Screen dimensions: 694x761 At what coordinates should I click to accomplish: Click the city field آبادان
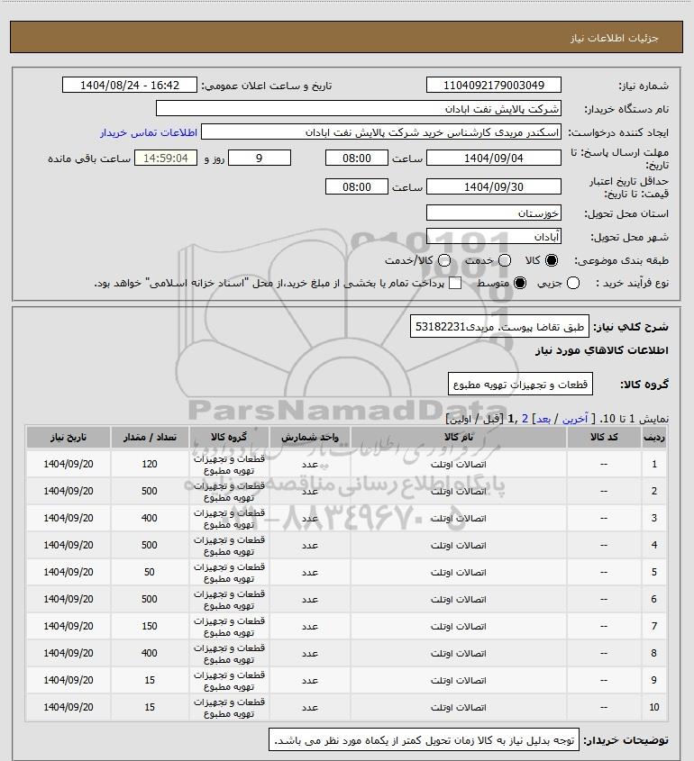pyautogui.click(x=493, y=236)
